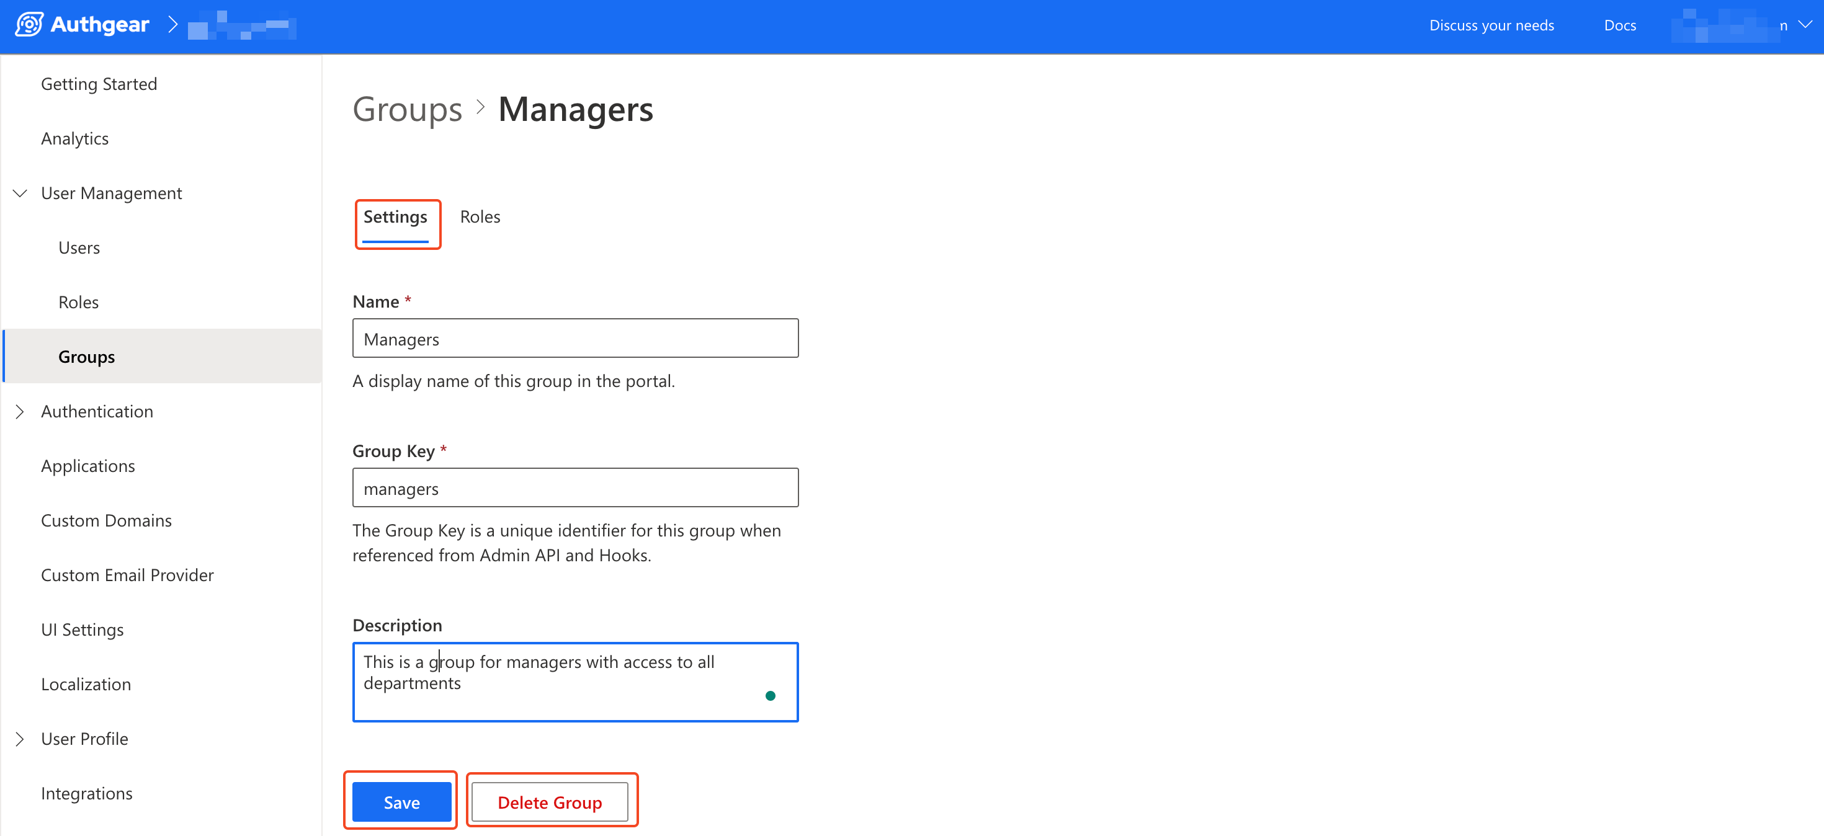Select the Settings tab
Screen dimensions: 1824x836
click(x=395, y=216)
